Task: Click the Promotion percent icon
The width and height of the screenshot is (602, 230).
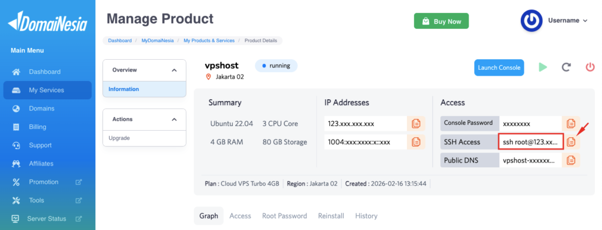Action: coord(16,182)
